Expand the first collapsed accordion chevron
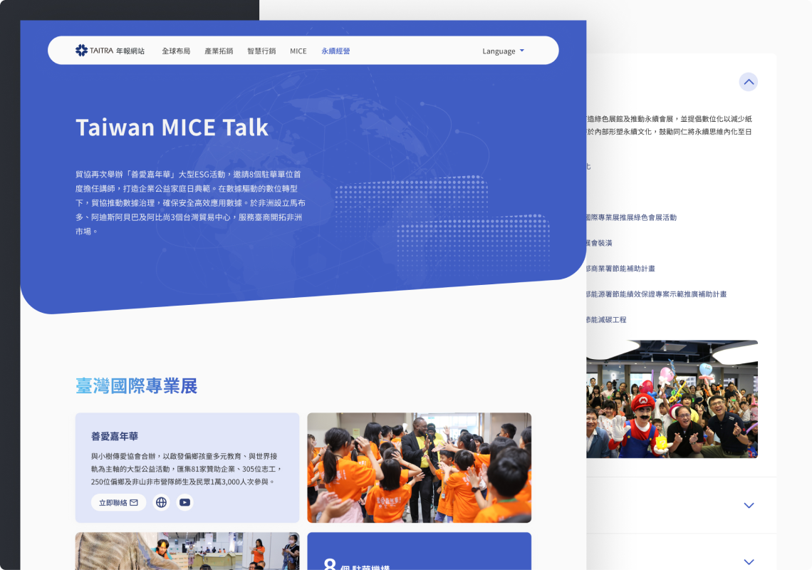 (x=748, y=505)
